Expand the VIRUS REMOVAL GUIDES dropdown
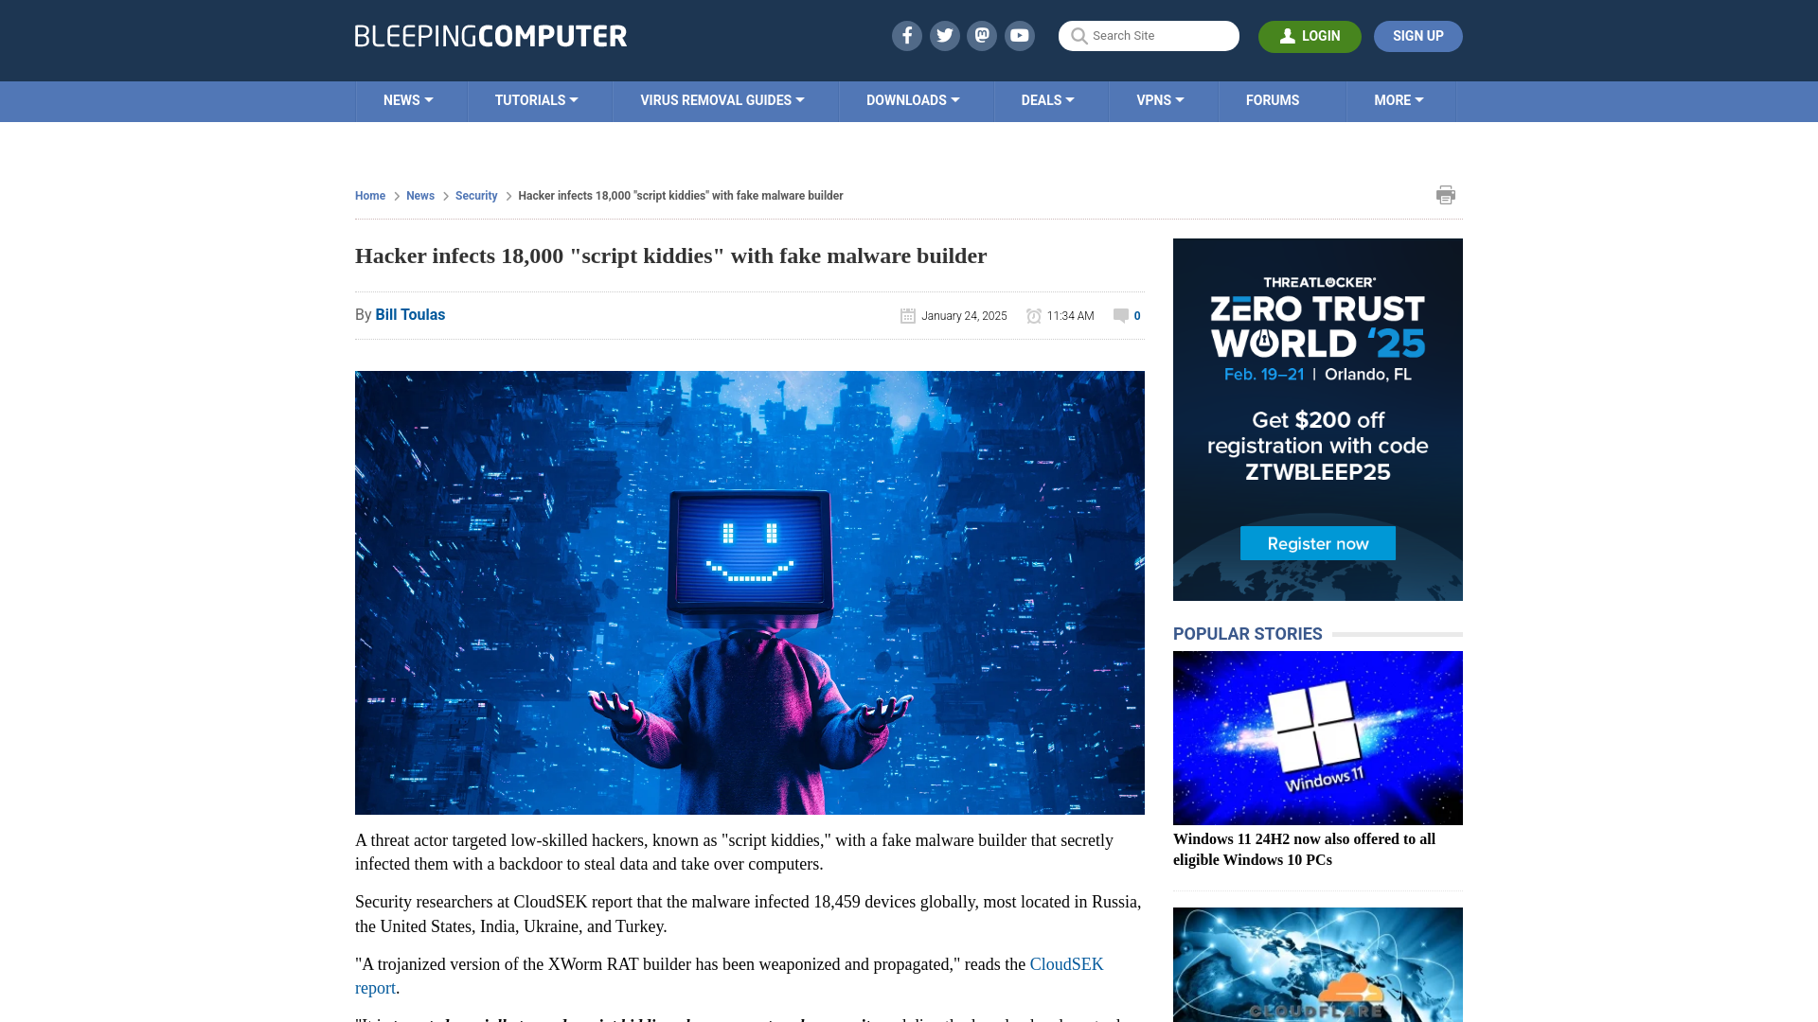This screenshot has height=1022, width=1818. (722, 99)
